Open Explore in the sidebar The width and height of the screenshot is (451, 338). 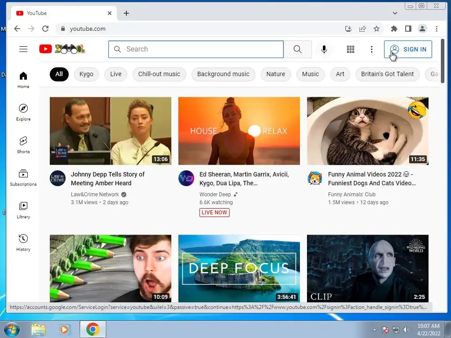23,112
